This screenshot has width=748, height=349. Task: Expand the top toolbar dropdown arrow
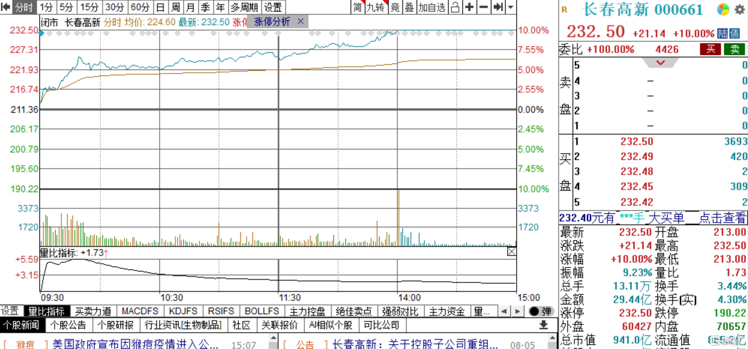pyautogui.click(x=510, y=7)
